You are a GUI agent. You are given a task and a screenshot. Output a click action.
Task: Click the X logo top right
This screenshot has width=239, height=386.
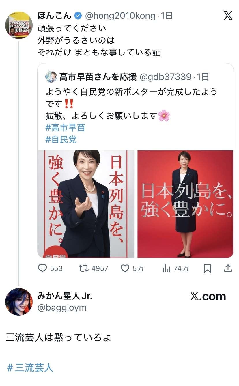click(228, 16)
